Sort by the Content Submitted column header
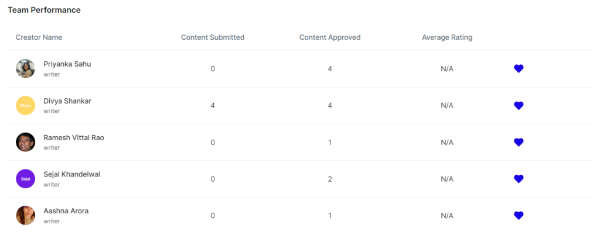The width and height of the screenshot is (600, 242). tap(213, 37)
